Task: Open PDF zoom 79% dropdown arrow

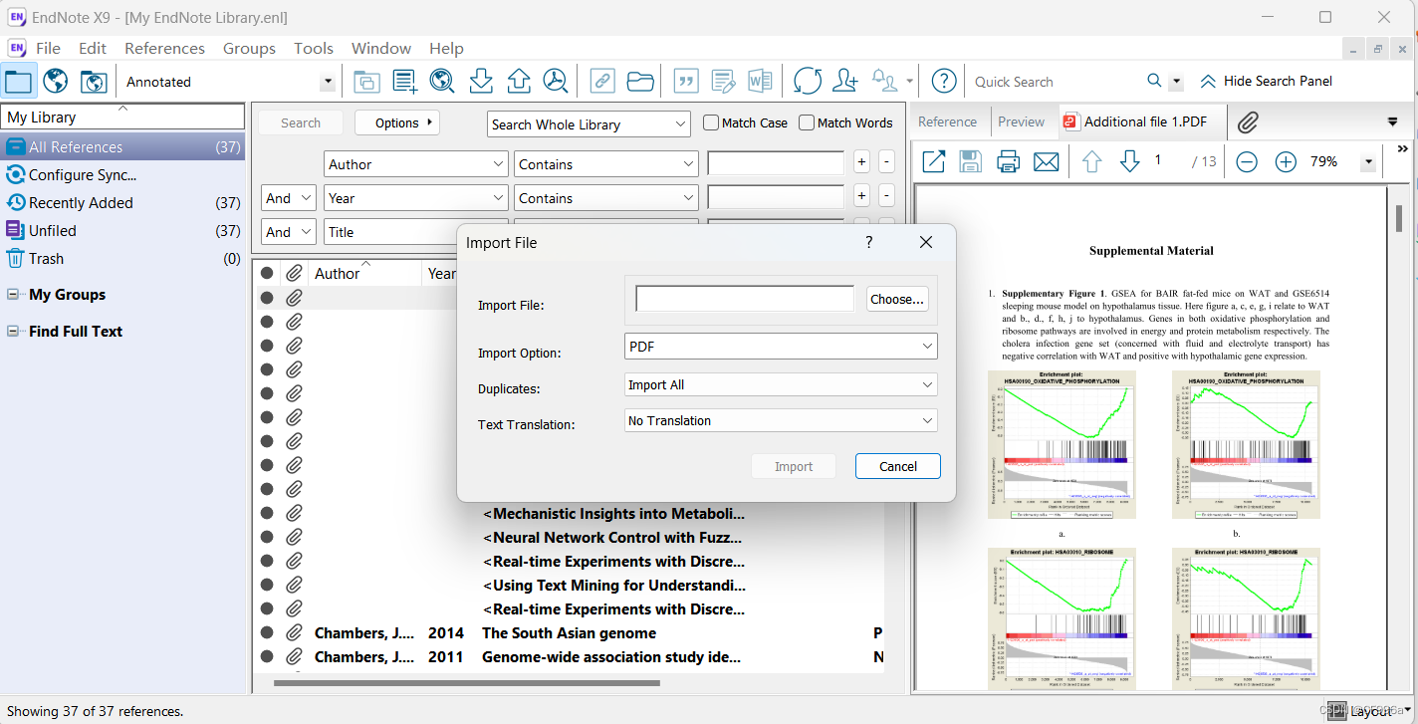Action: [x=1368, y=162]
